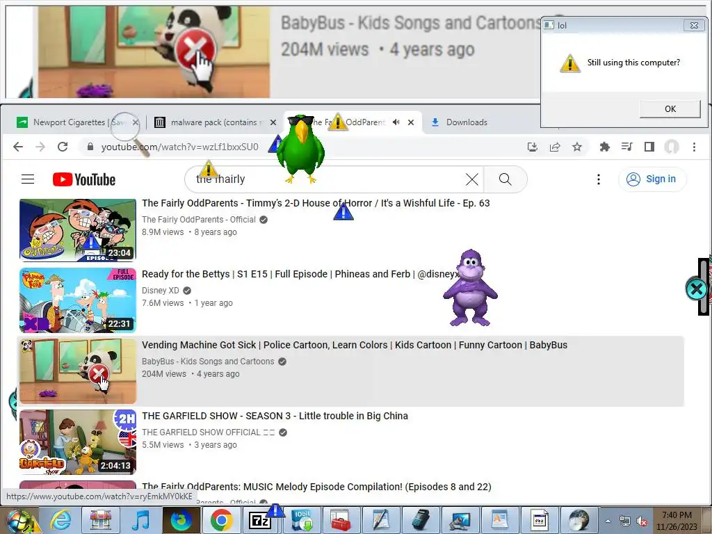
Task: Click the YouTube logo
Action: click(84, 179)
